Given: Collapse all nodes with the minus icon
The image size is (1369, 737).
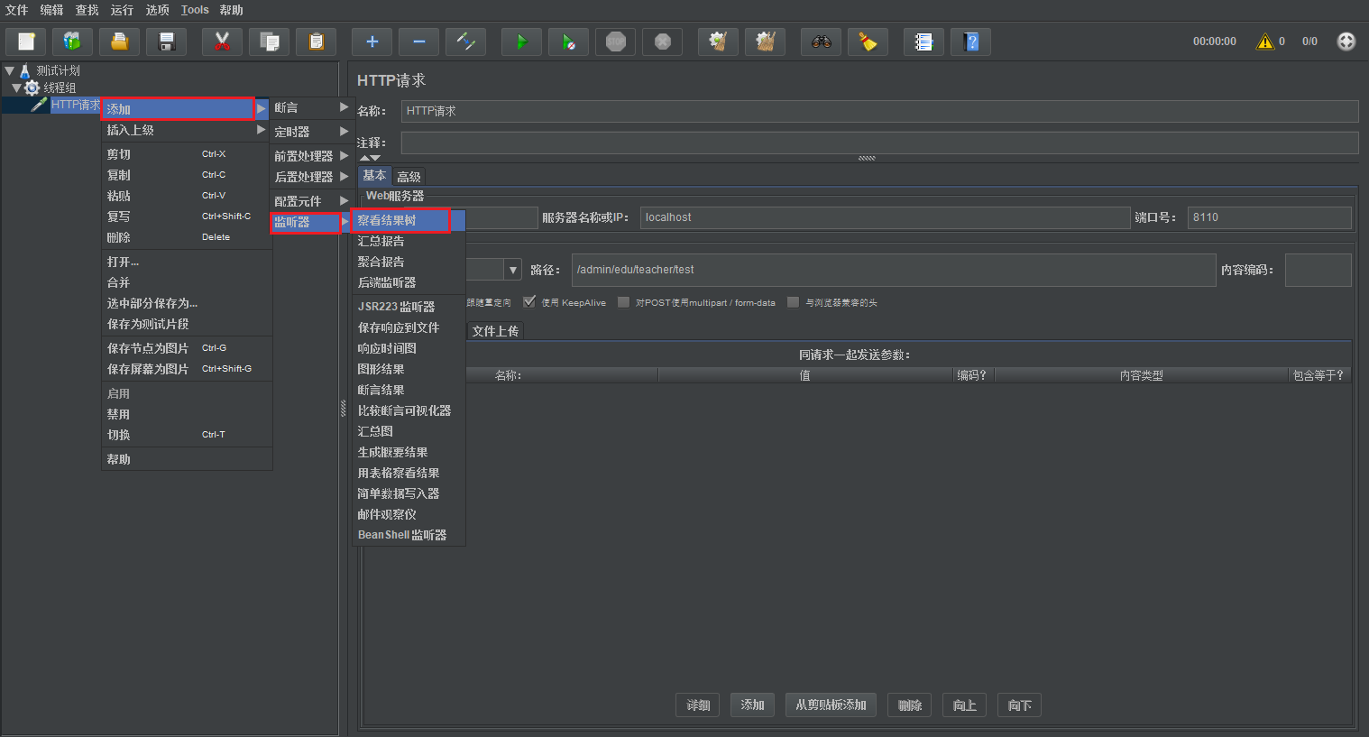Looking at the screenshot, I should [x=418, y=41].
